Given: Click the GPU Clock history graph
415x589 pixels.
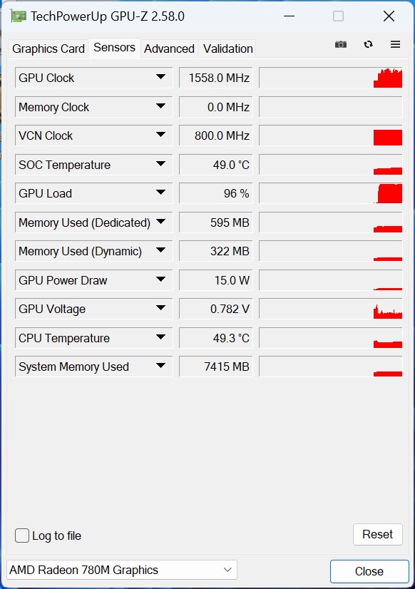Looking at the screenshot, I should pos(330,78).
